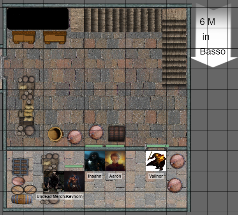Screen dimensions: 238x215
Task: Select the dark wooden crate on the floor
Action: tap(116, 134)
